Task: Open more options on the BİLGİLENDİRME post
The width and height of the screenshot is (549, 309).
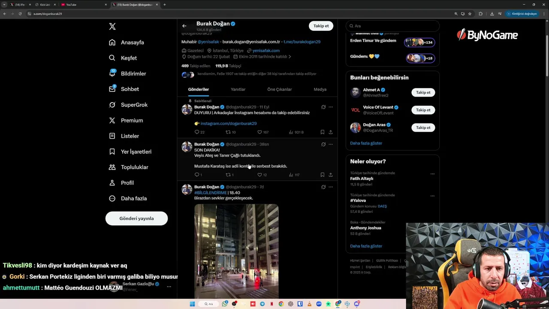Action: click(331, 187)
